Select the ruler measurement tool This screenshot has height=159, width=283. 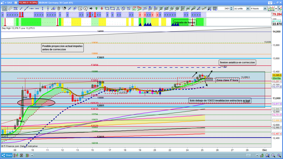point(10,9)
